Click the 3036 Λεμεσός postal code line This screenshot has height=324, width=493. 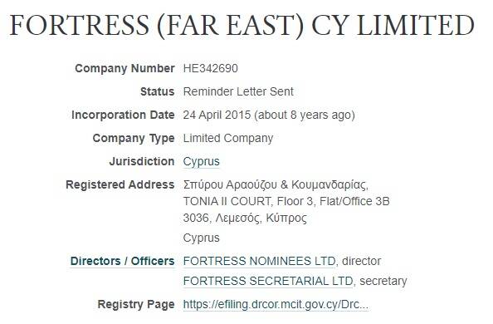tap(245, 218)
